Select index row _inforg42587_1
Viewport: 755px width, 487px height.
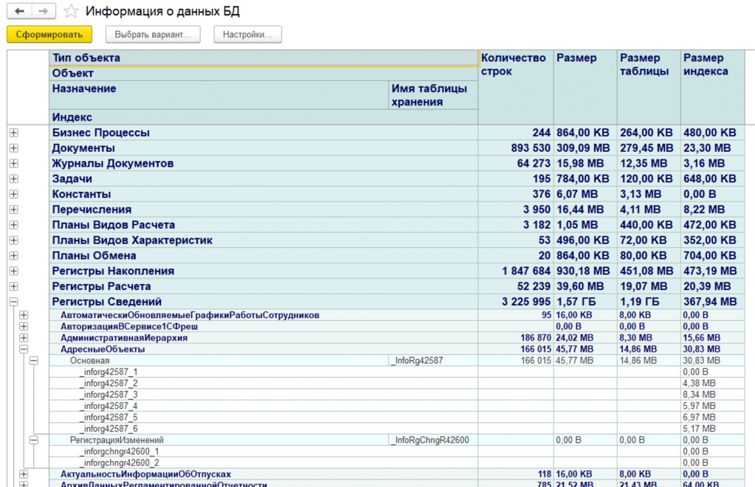point(108,372)
